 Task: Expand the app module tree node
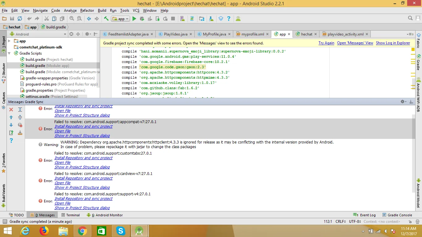pyautogui.click(x=9, y=41)
